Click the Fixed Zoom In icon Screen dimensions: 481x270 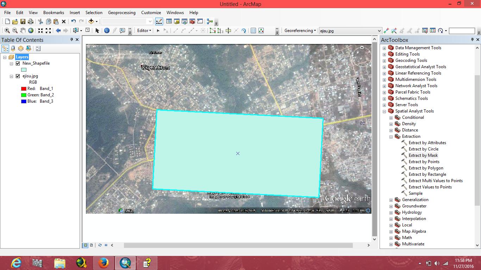point(40,31)
